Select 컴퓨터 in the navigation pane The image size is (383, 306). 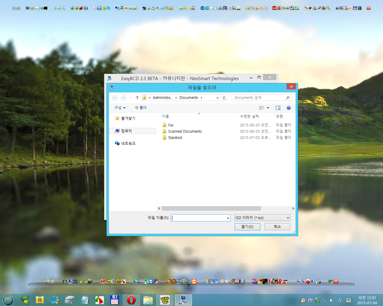[x=127, y=131]
